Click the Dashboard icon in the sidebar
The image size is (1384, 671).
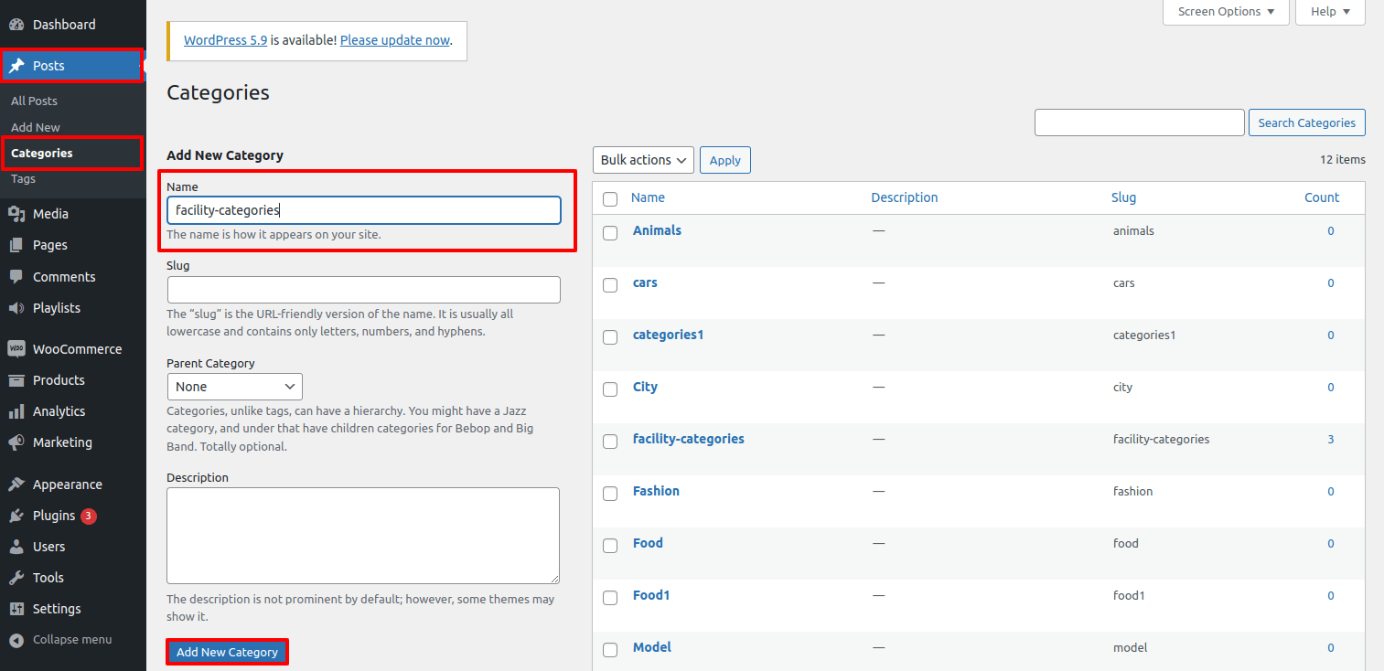point(16,24)
